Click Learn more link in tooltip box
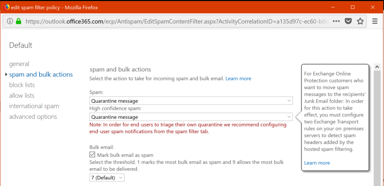Screen dimensions: 384x186 [x=317, y=163]
